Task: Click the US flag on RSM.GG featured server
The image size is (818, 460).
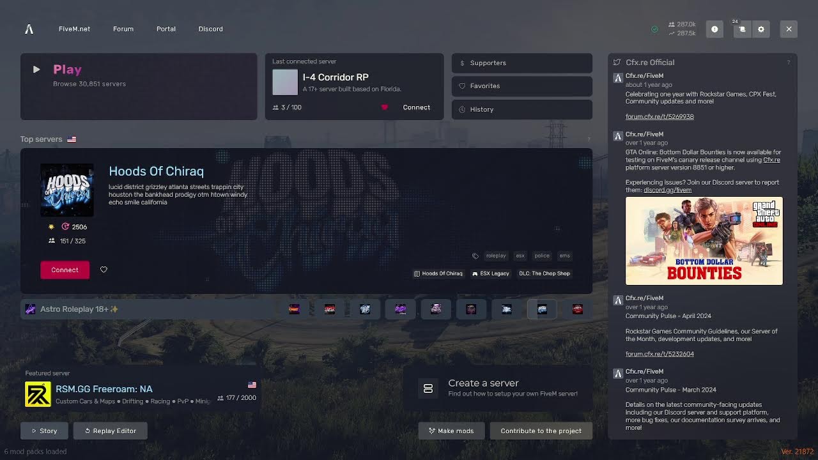Action: pos(252,385)
